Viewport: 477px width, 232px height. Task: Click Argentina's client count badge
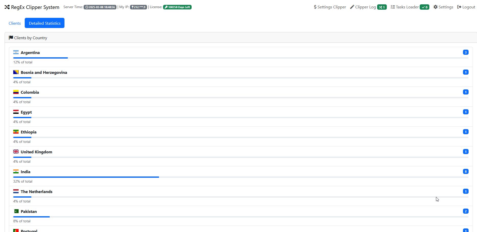(x=466, y=52)
